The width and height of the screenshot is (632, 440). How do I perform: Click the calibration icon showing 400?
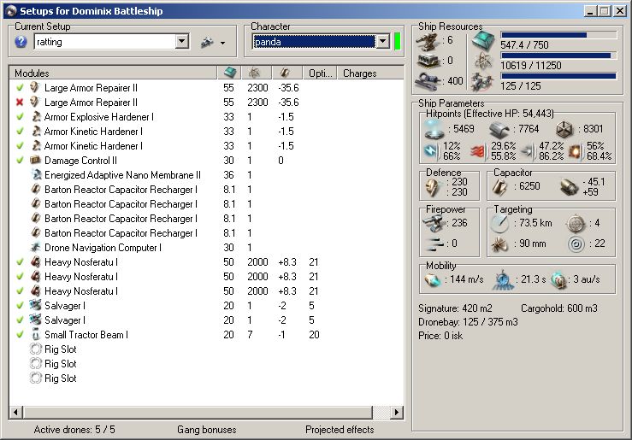pos(428,80)
